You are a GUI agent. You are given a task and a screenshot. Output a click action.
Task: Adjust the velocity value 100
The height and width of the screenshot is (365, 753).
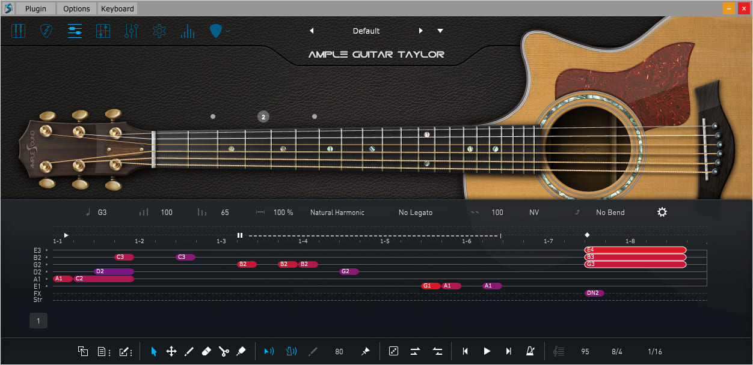pyautogui.click(x=167, y=213)
